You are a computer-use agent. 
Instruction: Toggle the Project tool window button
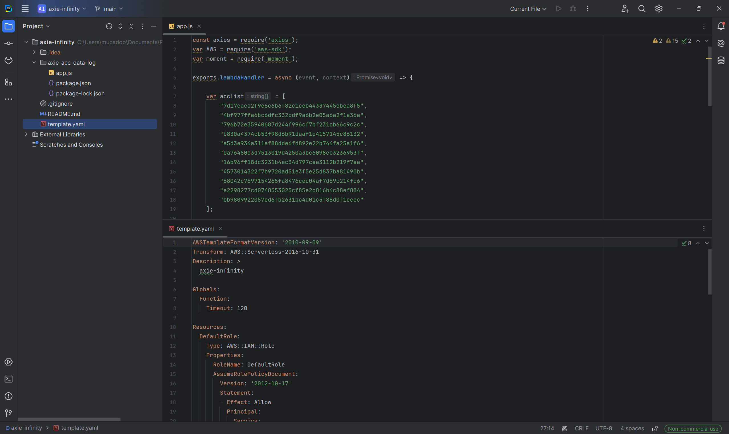pyautogui.click(x=9, y=26)
